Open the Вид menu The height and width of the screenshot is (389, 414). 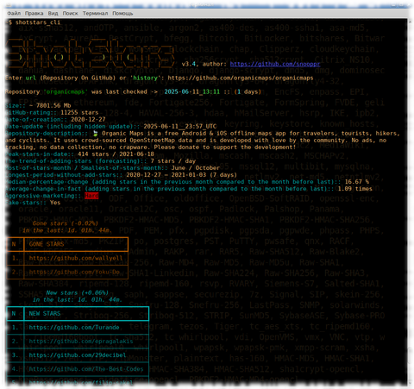pos(53,13)
